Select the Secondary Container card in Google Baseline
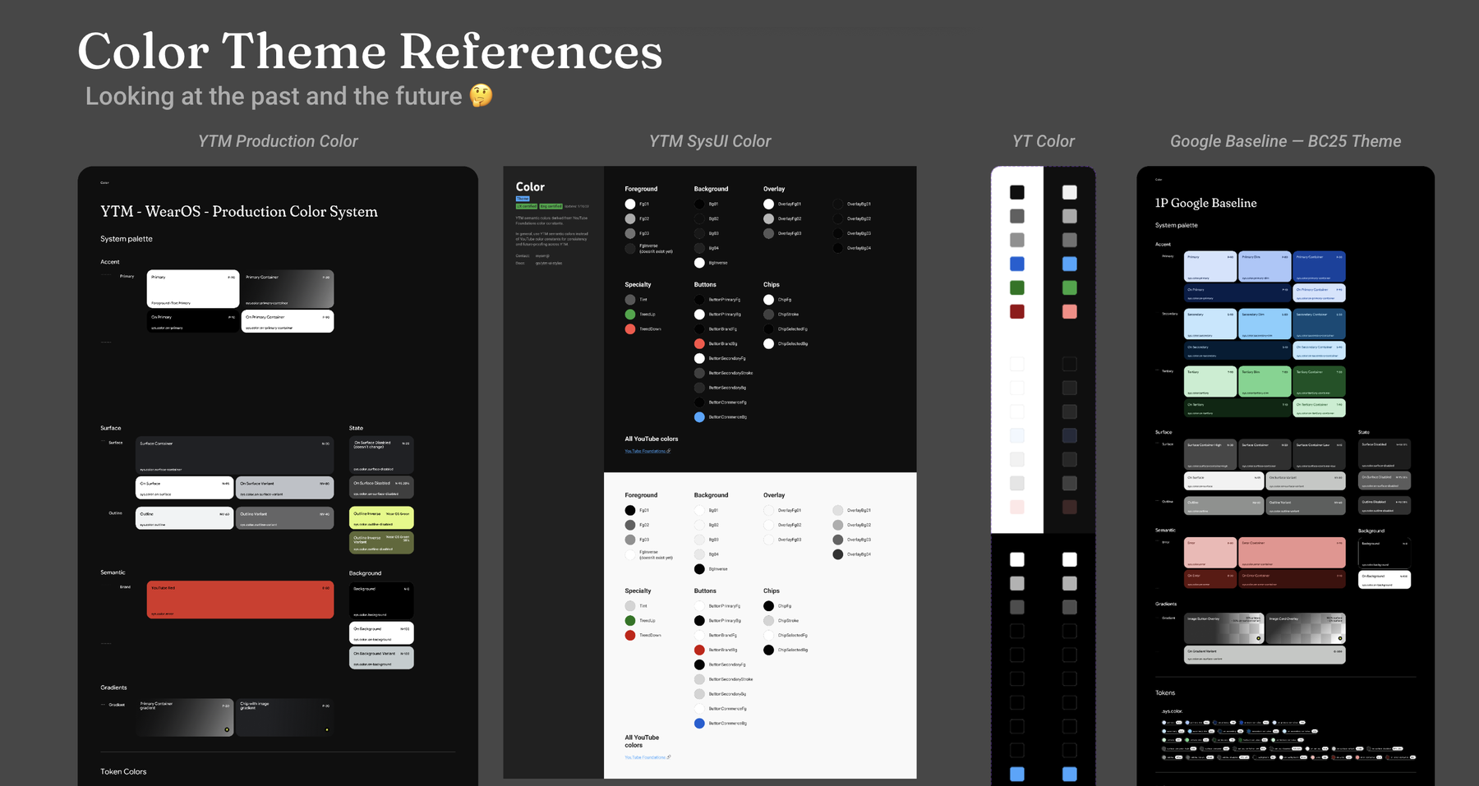This screenshot has height=786, width=1479. click(1320, 324)
